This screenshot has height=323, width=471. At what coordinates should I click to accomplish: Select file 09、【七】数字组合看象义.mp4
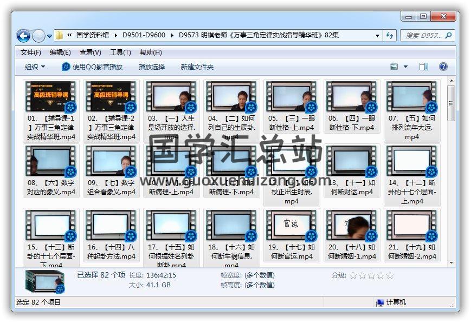(111, 170)
